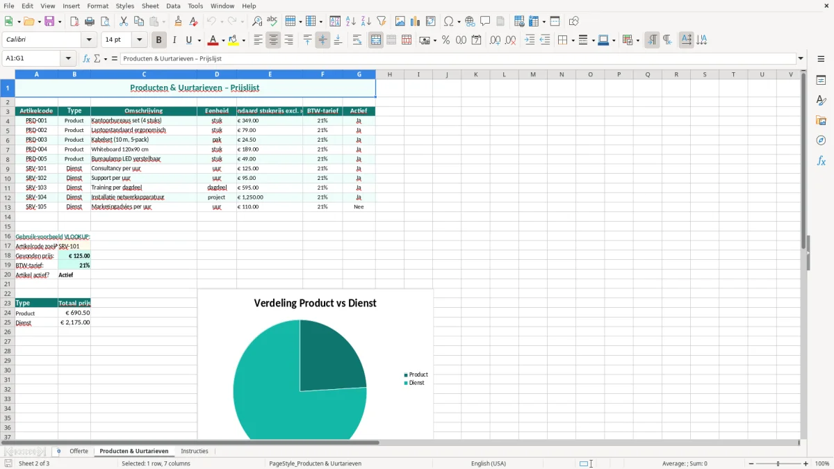
Task: Click the zoom in plus button
Action: pyautogui.click(x=806, y=463)
